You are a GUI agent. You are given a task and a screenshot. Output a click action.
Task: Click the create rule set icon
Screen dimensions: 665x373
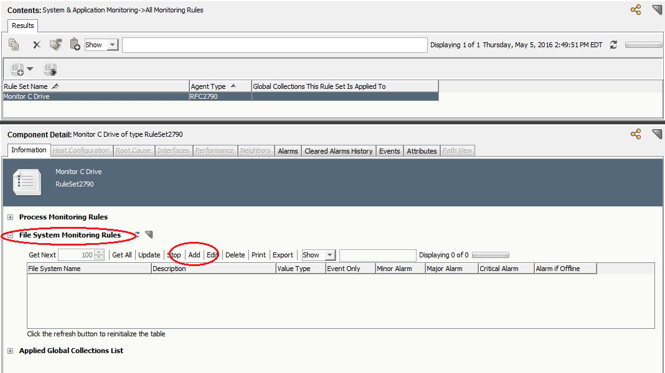pos(17,69)
